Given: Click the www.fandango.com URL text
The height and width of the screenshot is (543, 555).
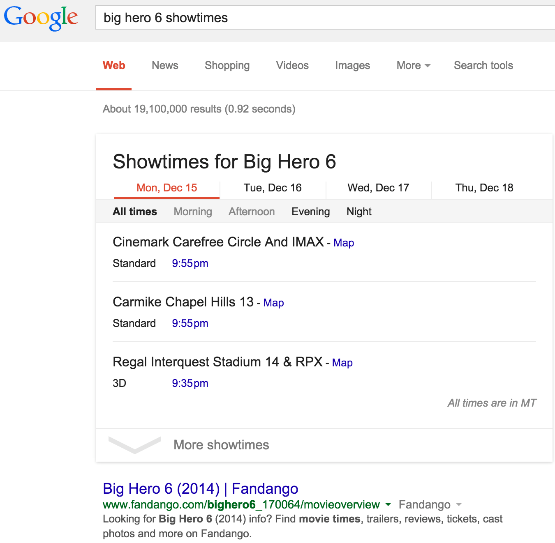Looking at the screenshot, I should tap(241, 504).
